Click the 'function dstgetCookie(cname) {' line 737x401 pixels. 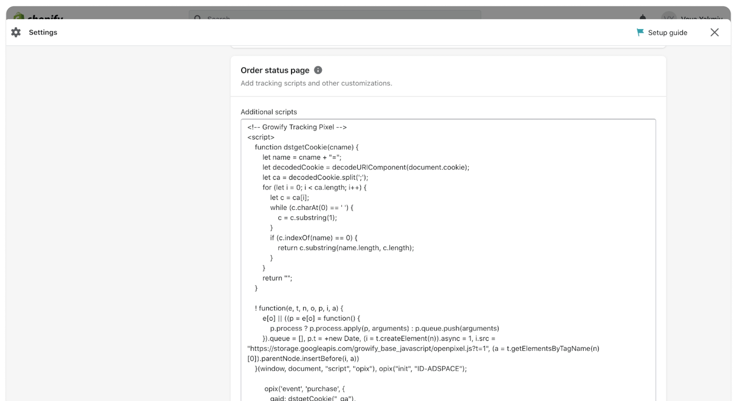[306, 147]
